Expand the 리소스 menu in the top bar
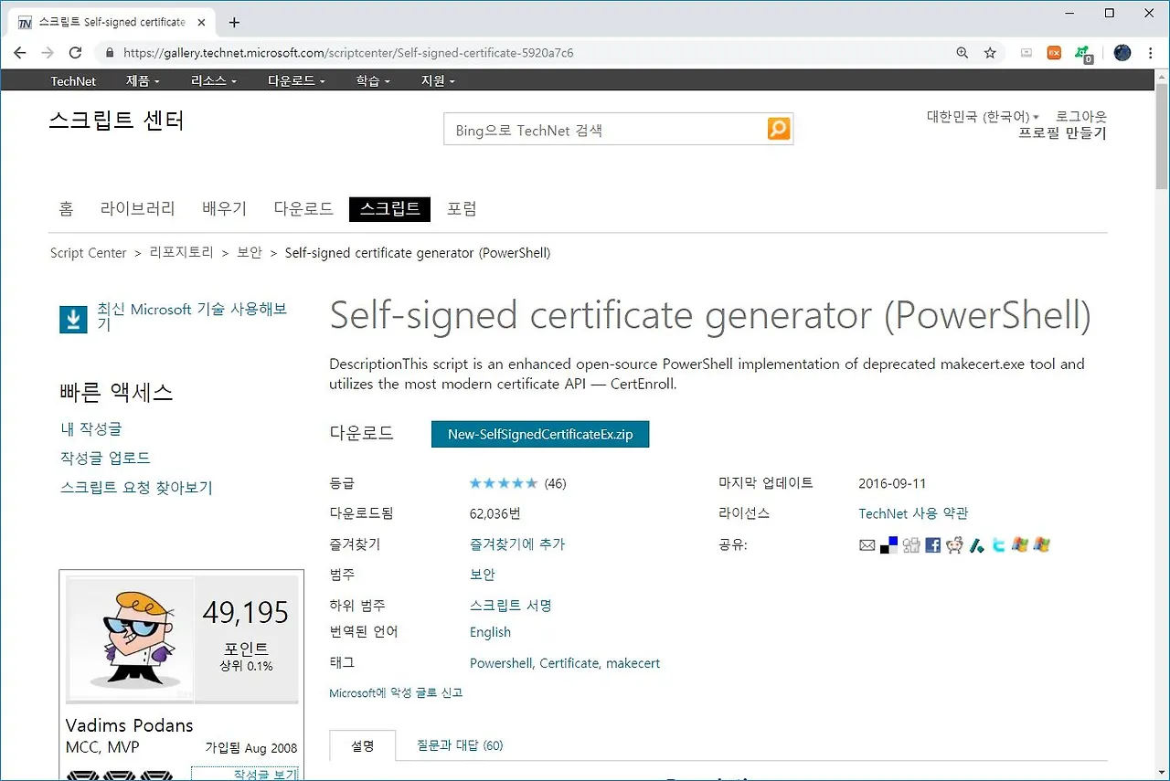Viewport: 1170px width, 781px height. coord(214,80)
